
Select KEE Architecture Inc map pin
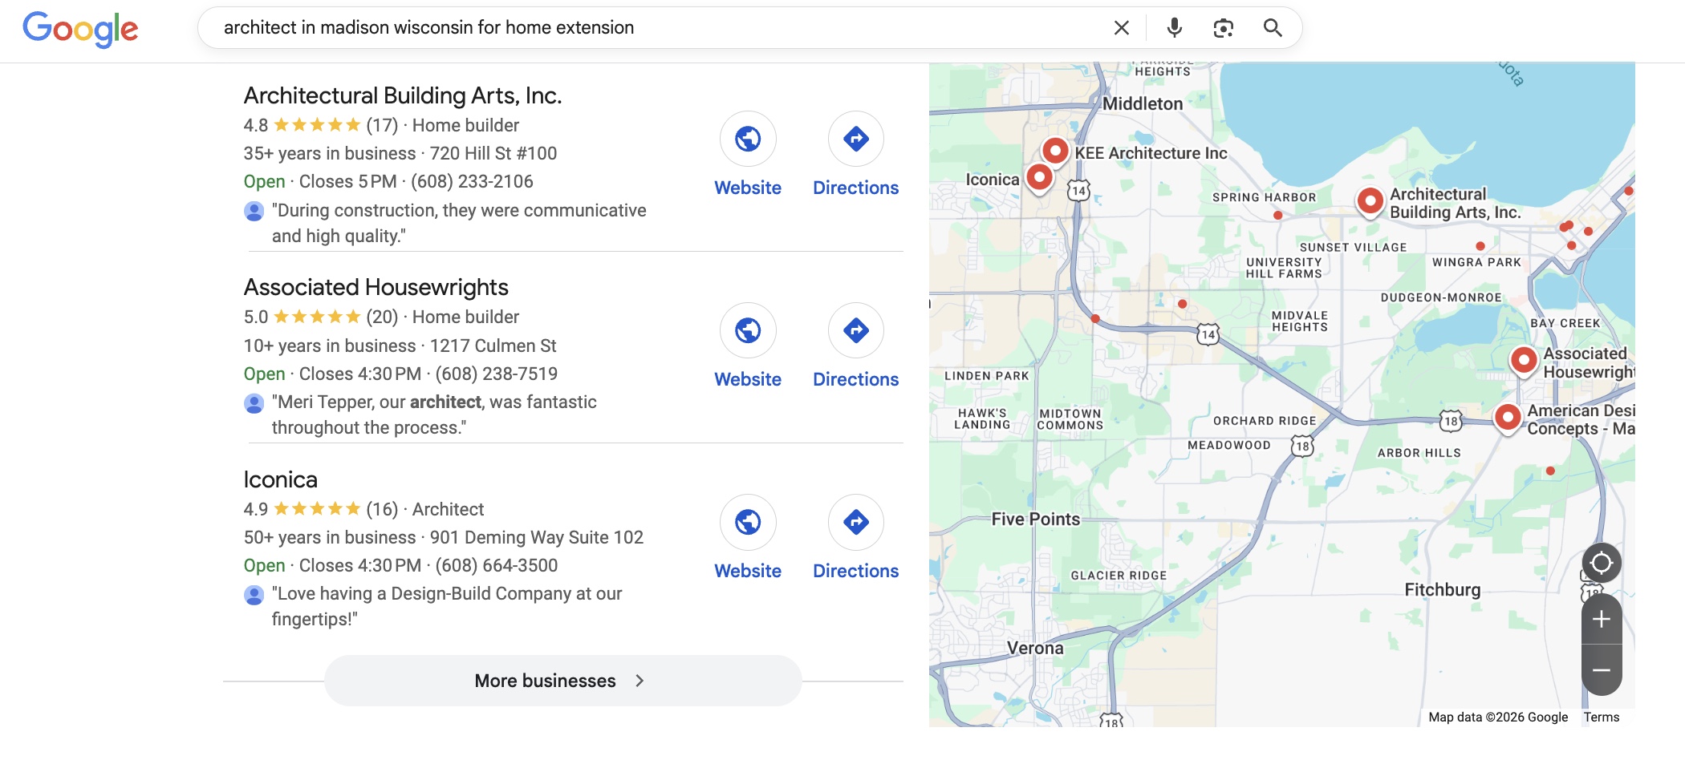[x=1055, y=150]
